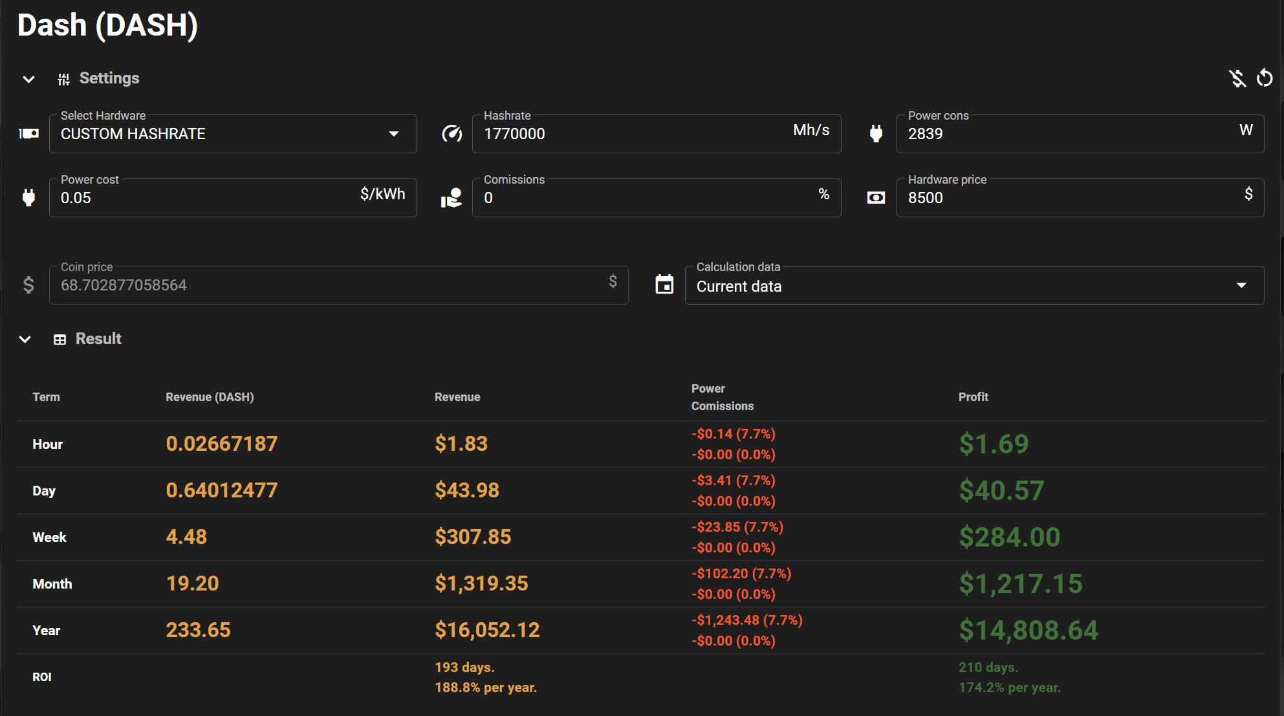1284x716 pixels.
Task: Click the speedometer icon beside Hashrate
Action: coord(452,133)
